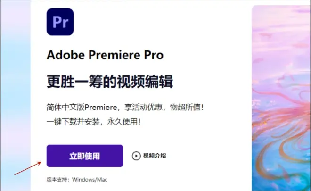311x191 pixels.
Task: Select the Adobe Premiere Pro title text
Action: coord(105,55)
